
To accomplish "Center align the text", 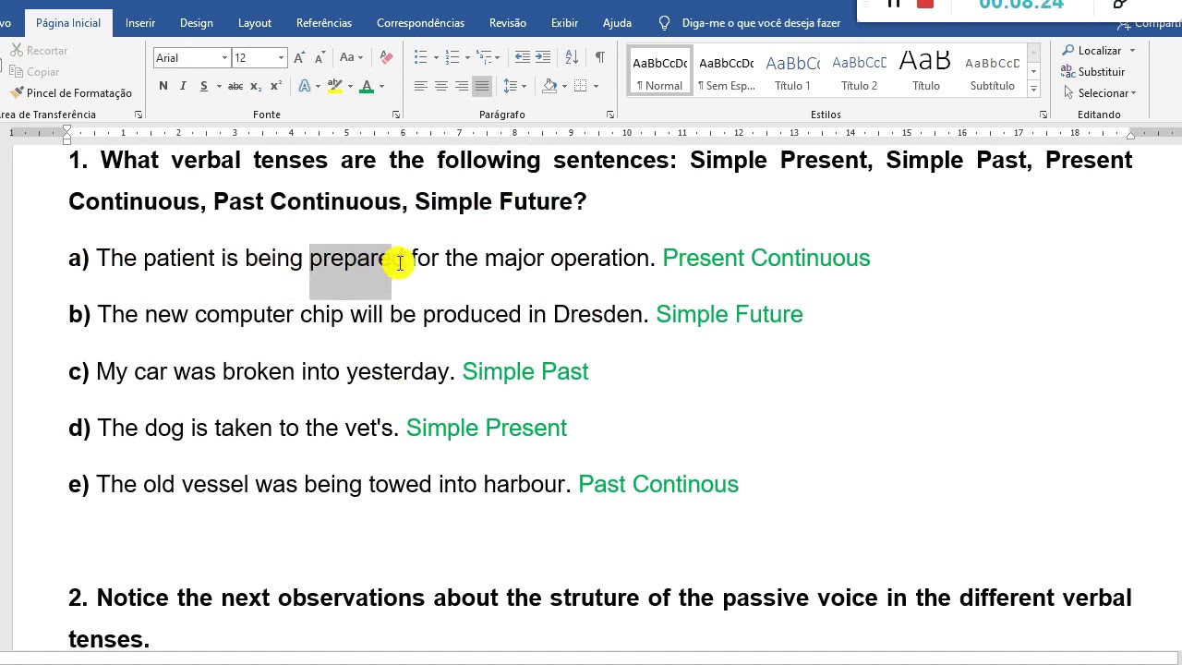I will coord(440,87).
